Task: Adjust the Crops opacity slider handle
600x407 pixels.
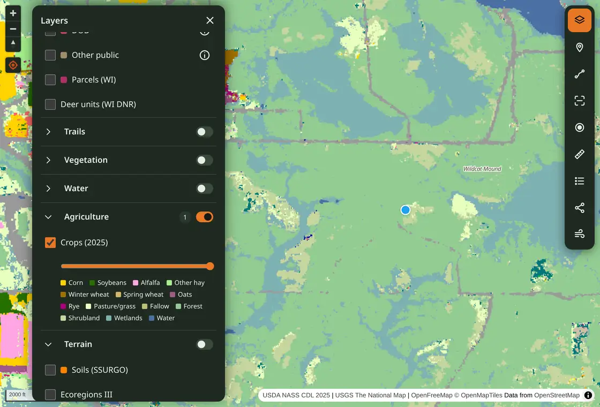Action: click(209, 266)
